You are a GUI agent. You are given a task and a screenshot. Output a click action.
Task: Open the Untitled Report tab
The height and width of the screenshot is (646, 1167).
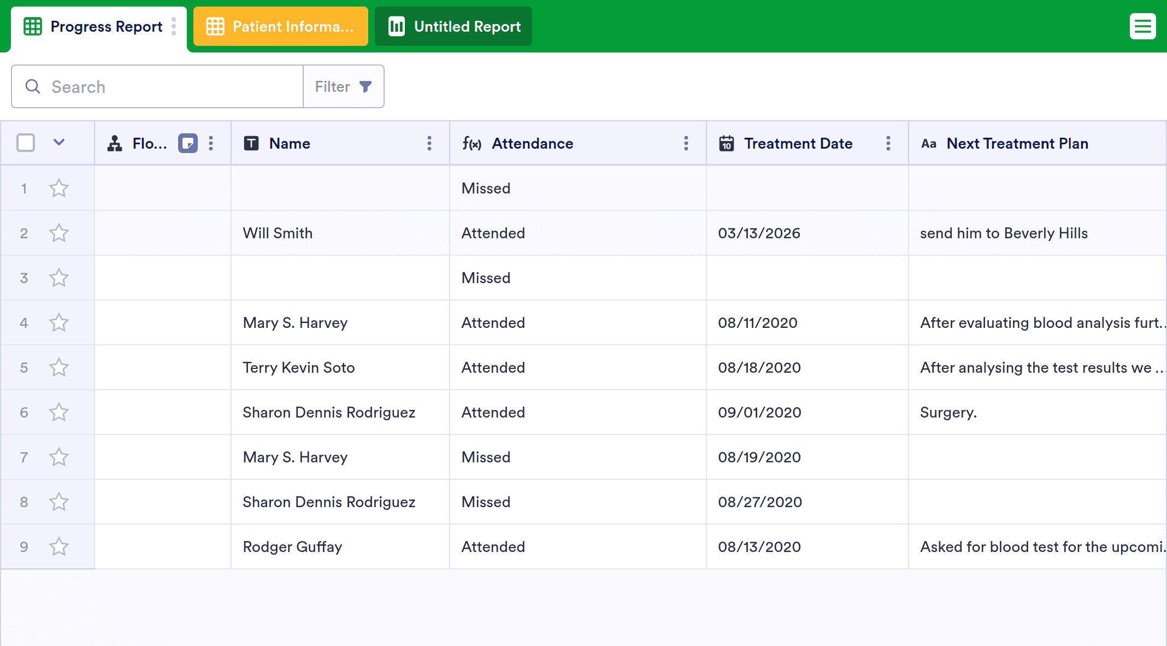[x=453, y=26]
